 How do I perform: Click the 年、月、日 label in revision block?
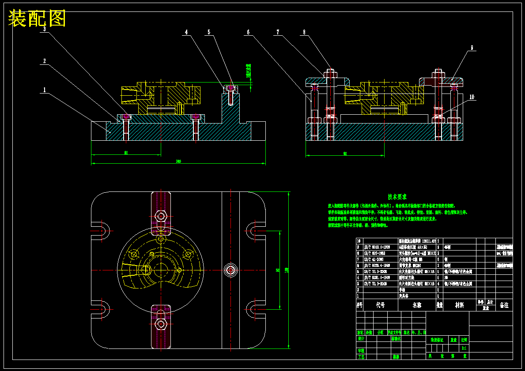(419, 333)
